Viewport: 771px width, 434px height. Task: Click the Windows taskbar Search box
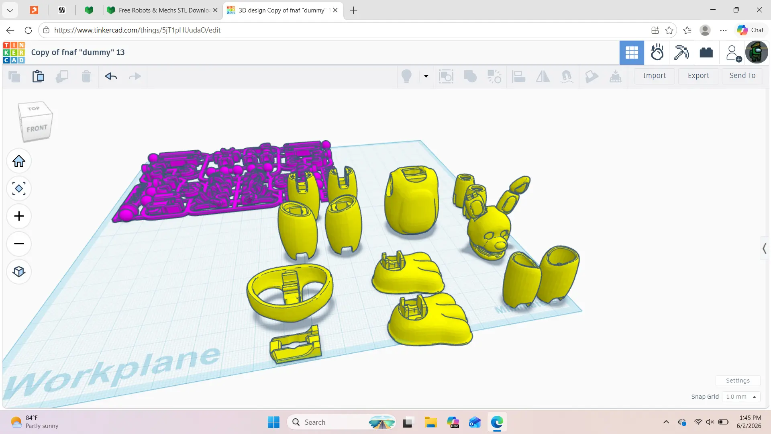341,422
